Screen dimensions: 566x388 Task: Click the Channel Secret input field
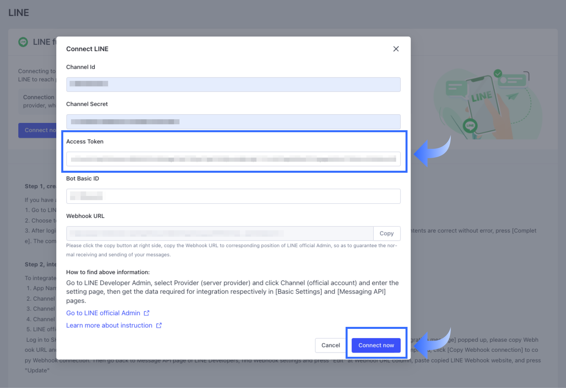tap(233, 122)
